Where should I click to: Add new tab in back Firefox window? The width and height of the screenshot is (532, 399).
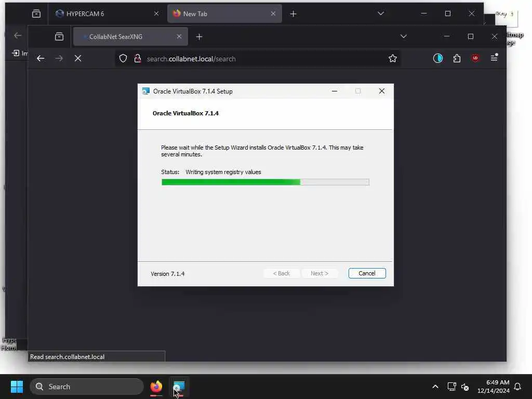click(293, 14)
